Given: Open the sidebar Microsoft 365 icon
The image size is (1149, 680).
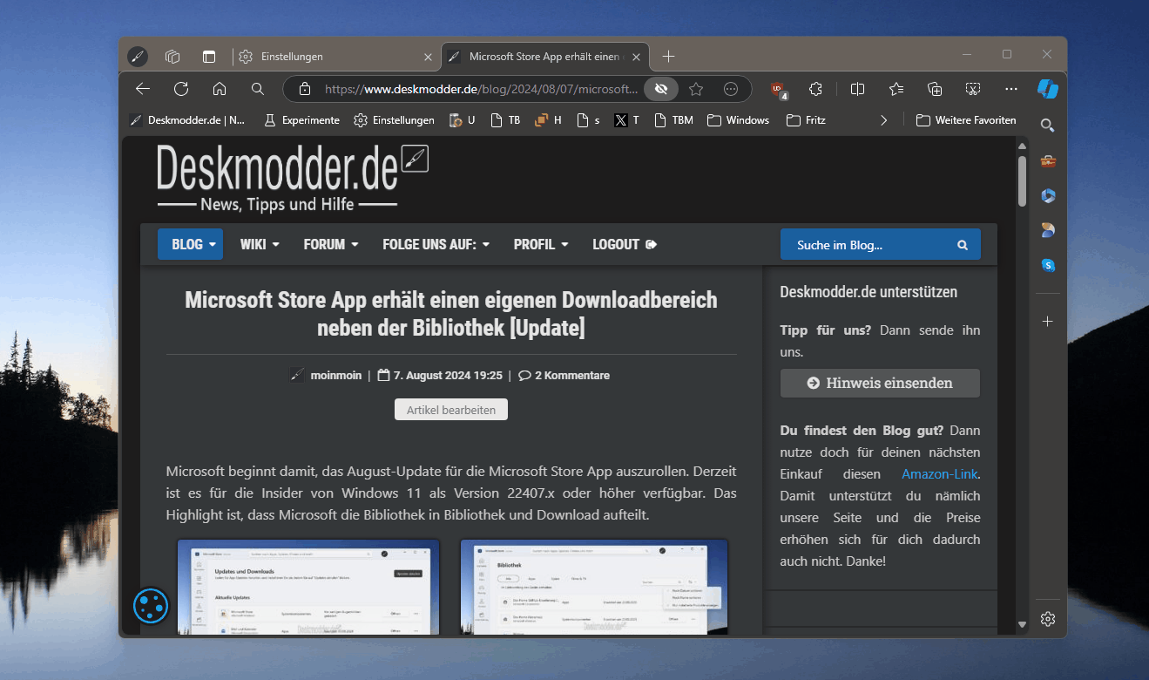Looking at the screenshot, I should [x=1048, y=196].
